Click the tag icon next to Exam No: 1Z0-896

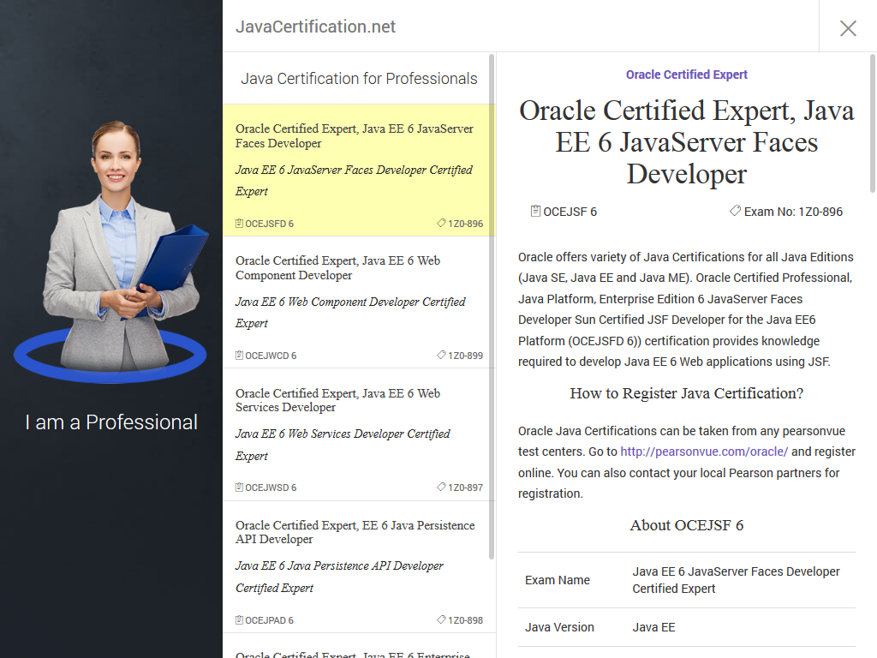[735, 211]
